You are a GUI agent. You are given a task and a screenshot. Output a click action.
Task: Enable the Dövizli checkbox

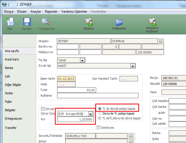pyautogui.click(x=43, y=109)
